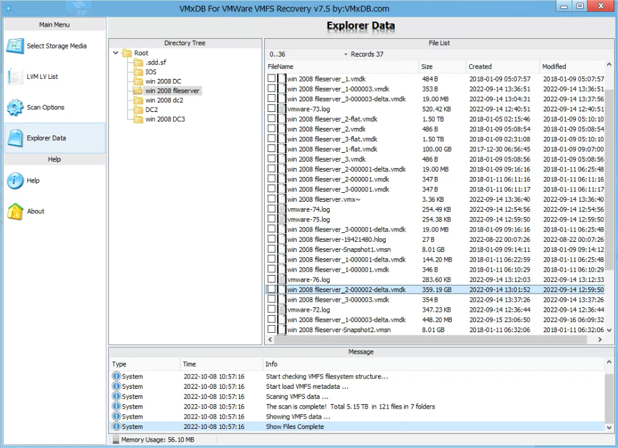Open the Help menu item
618x448 pixels.
55,181
